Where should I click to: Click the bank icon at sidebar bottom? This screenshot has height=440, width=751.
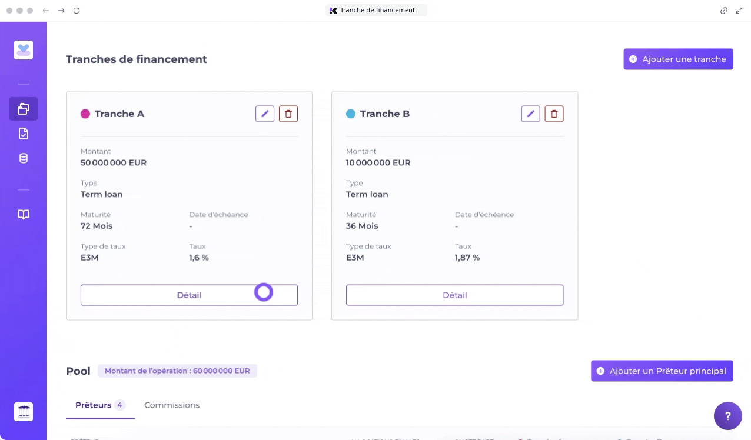click(24, 412)
